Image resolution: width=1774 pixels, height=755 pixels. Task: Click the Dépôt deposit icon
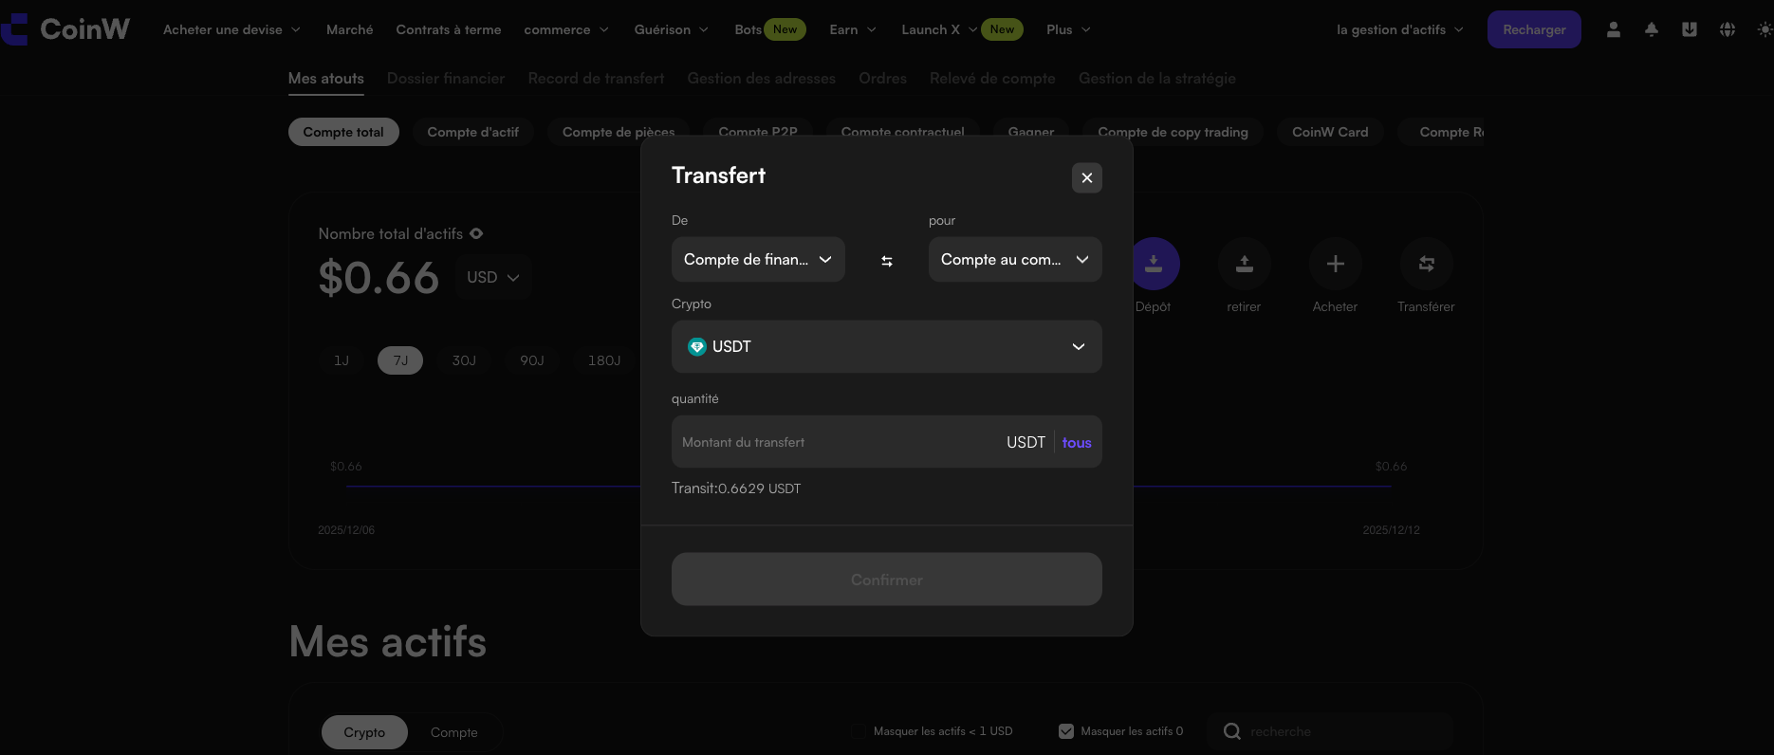(1154, 264)
